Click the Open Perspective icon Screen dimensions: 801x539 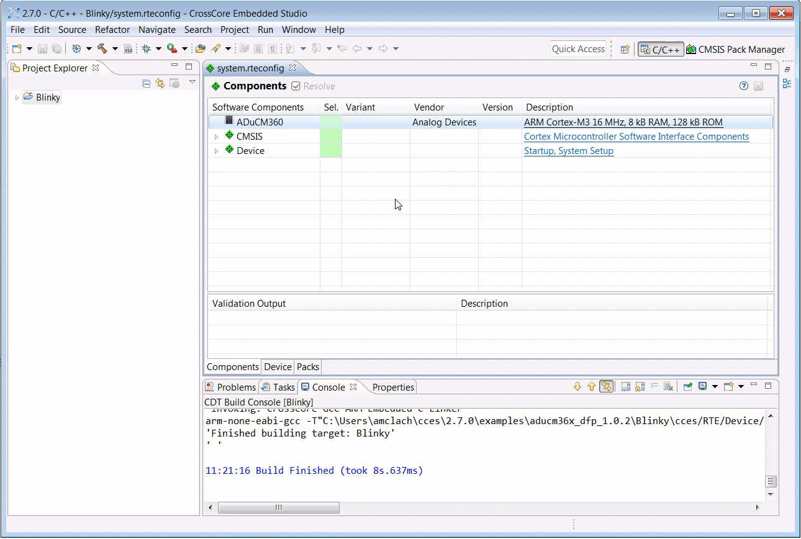point(625,50)
